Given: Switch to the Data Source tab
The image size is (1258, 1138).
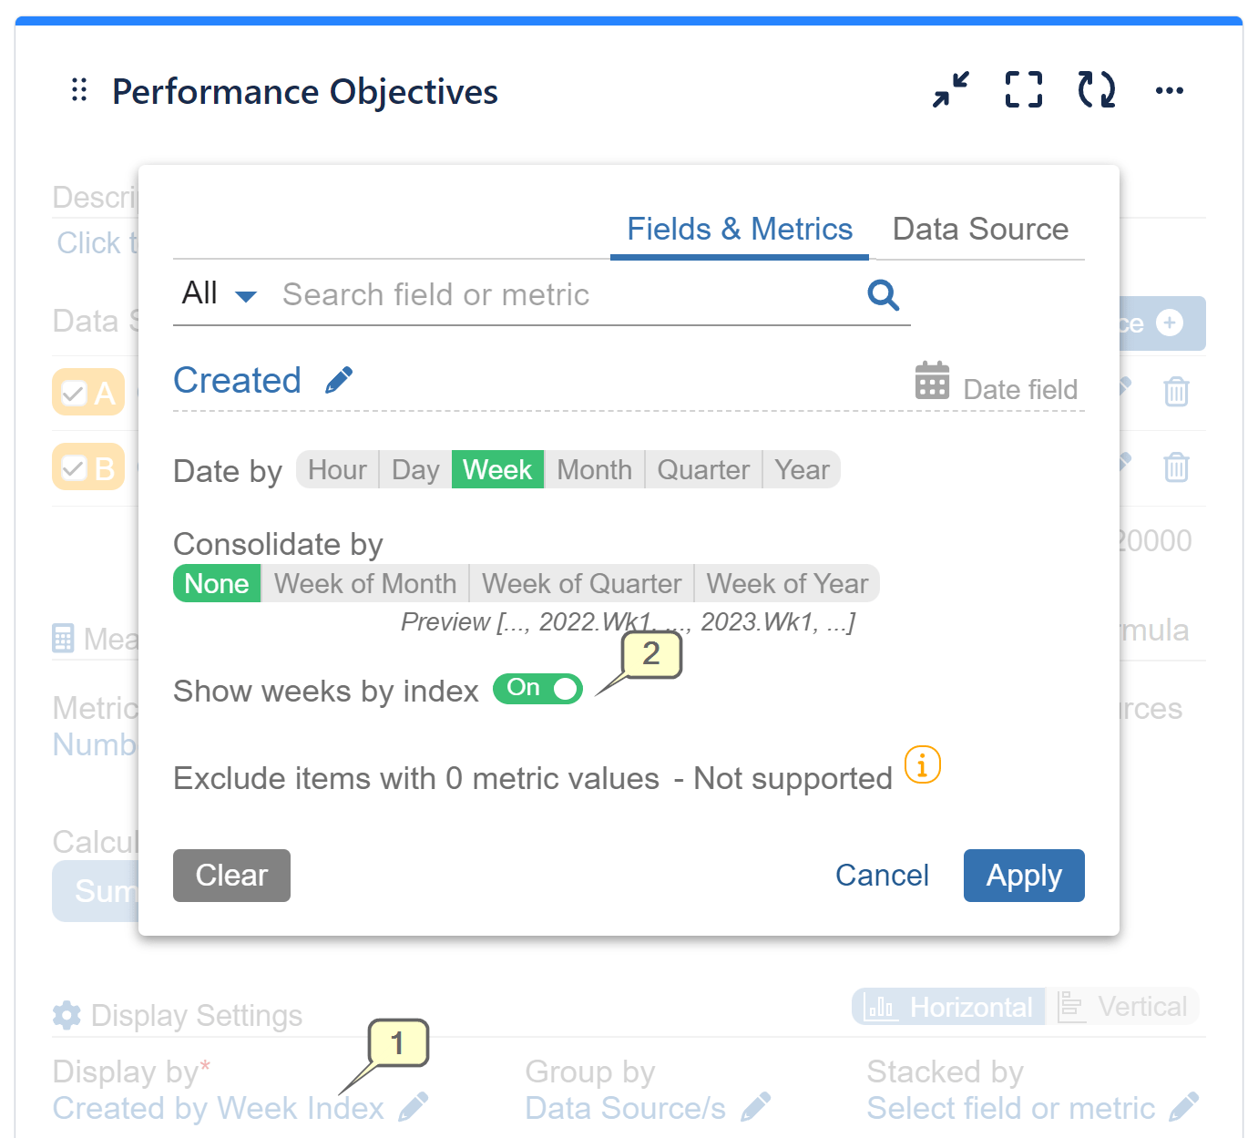Looking at the screenshot, I should tap(980, 229).
